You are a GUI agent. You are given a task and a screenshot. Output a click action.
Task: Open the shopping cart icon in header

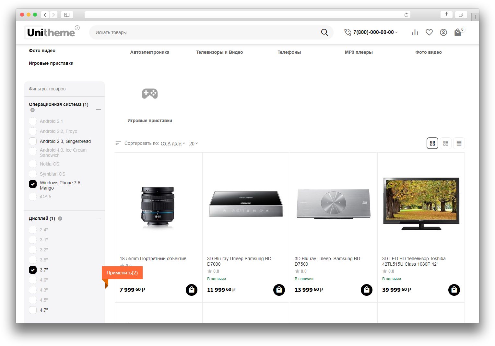pyautogui.click(x=458, y=32)
